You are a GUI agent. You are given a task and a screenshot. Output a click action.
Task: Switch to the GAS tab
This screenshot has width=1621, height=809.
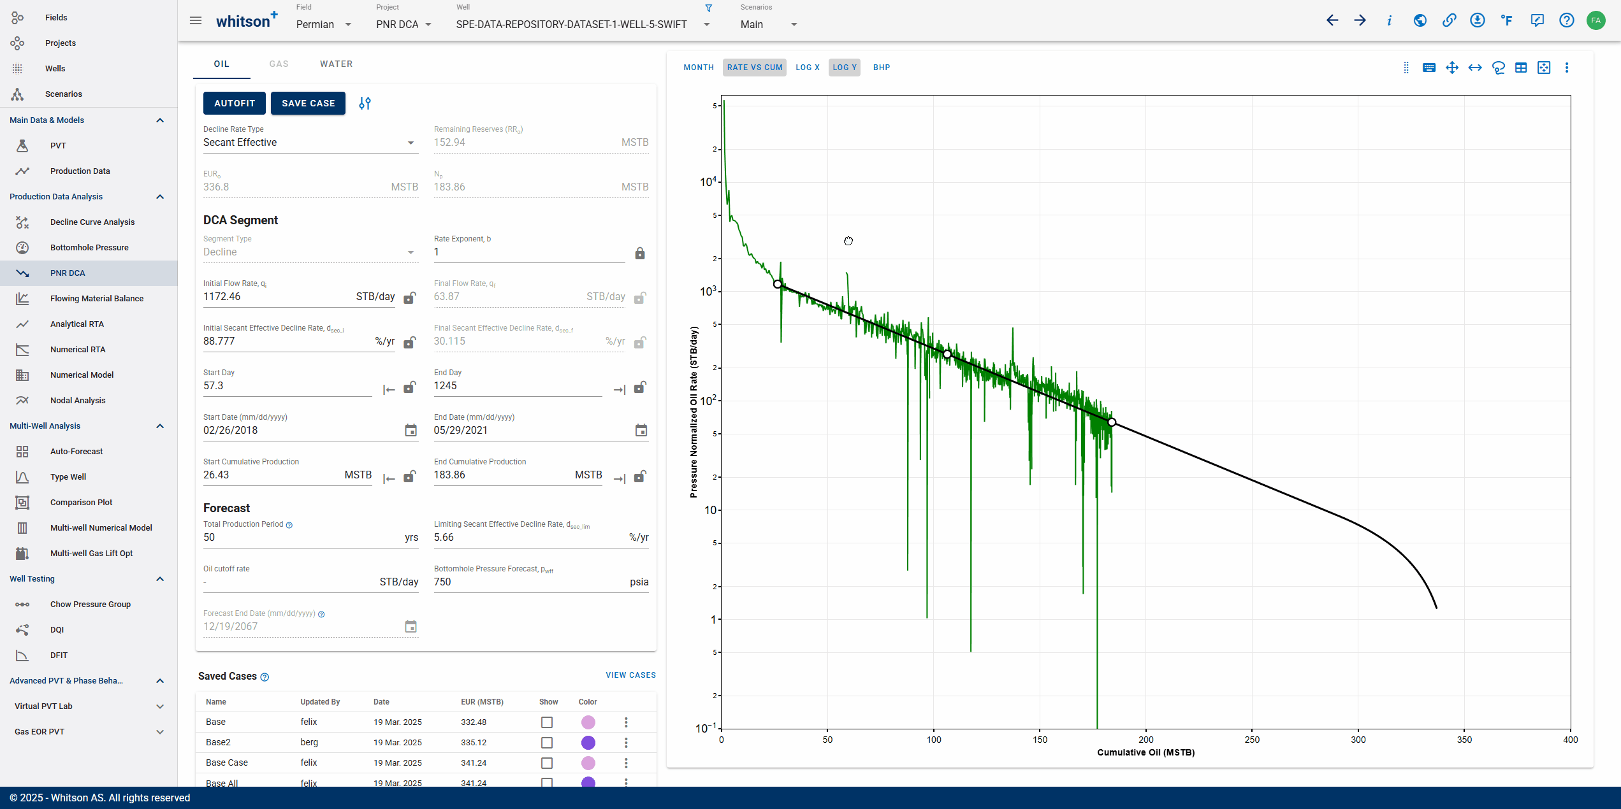click(279, 64)
